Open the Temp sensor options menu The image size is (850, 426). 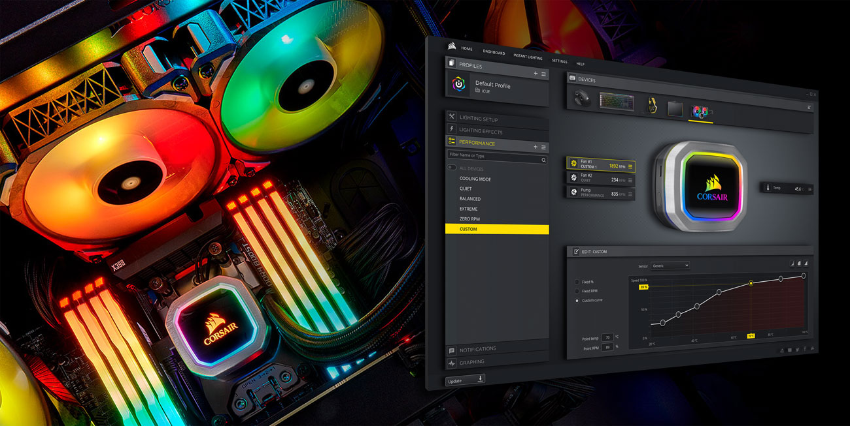tap(809, 190)
